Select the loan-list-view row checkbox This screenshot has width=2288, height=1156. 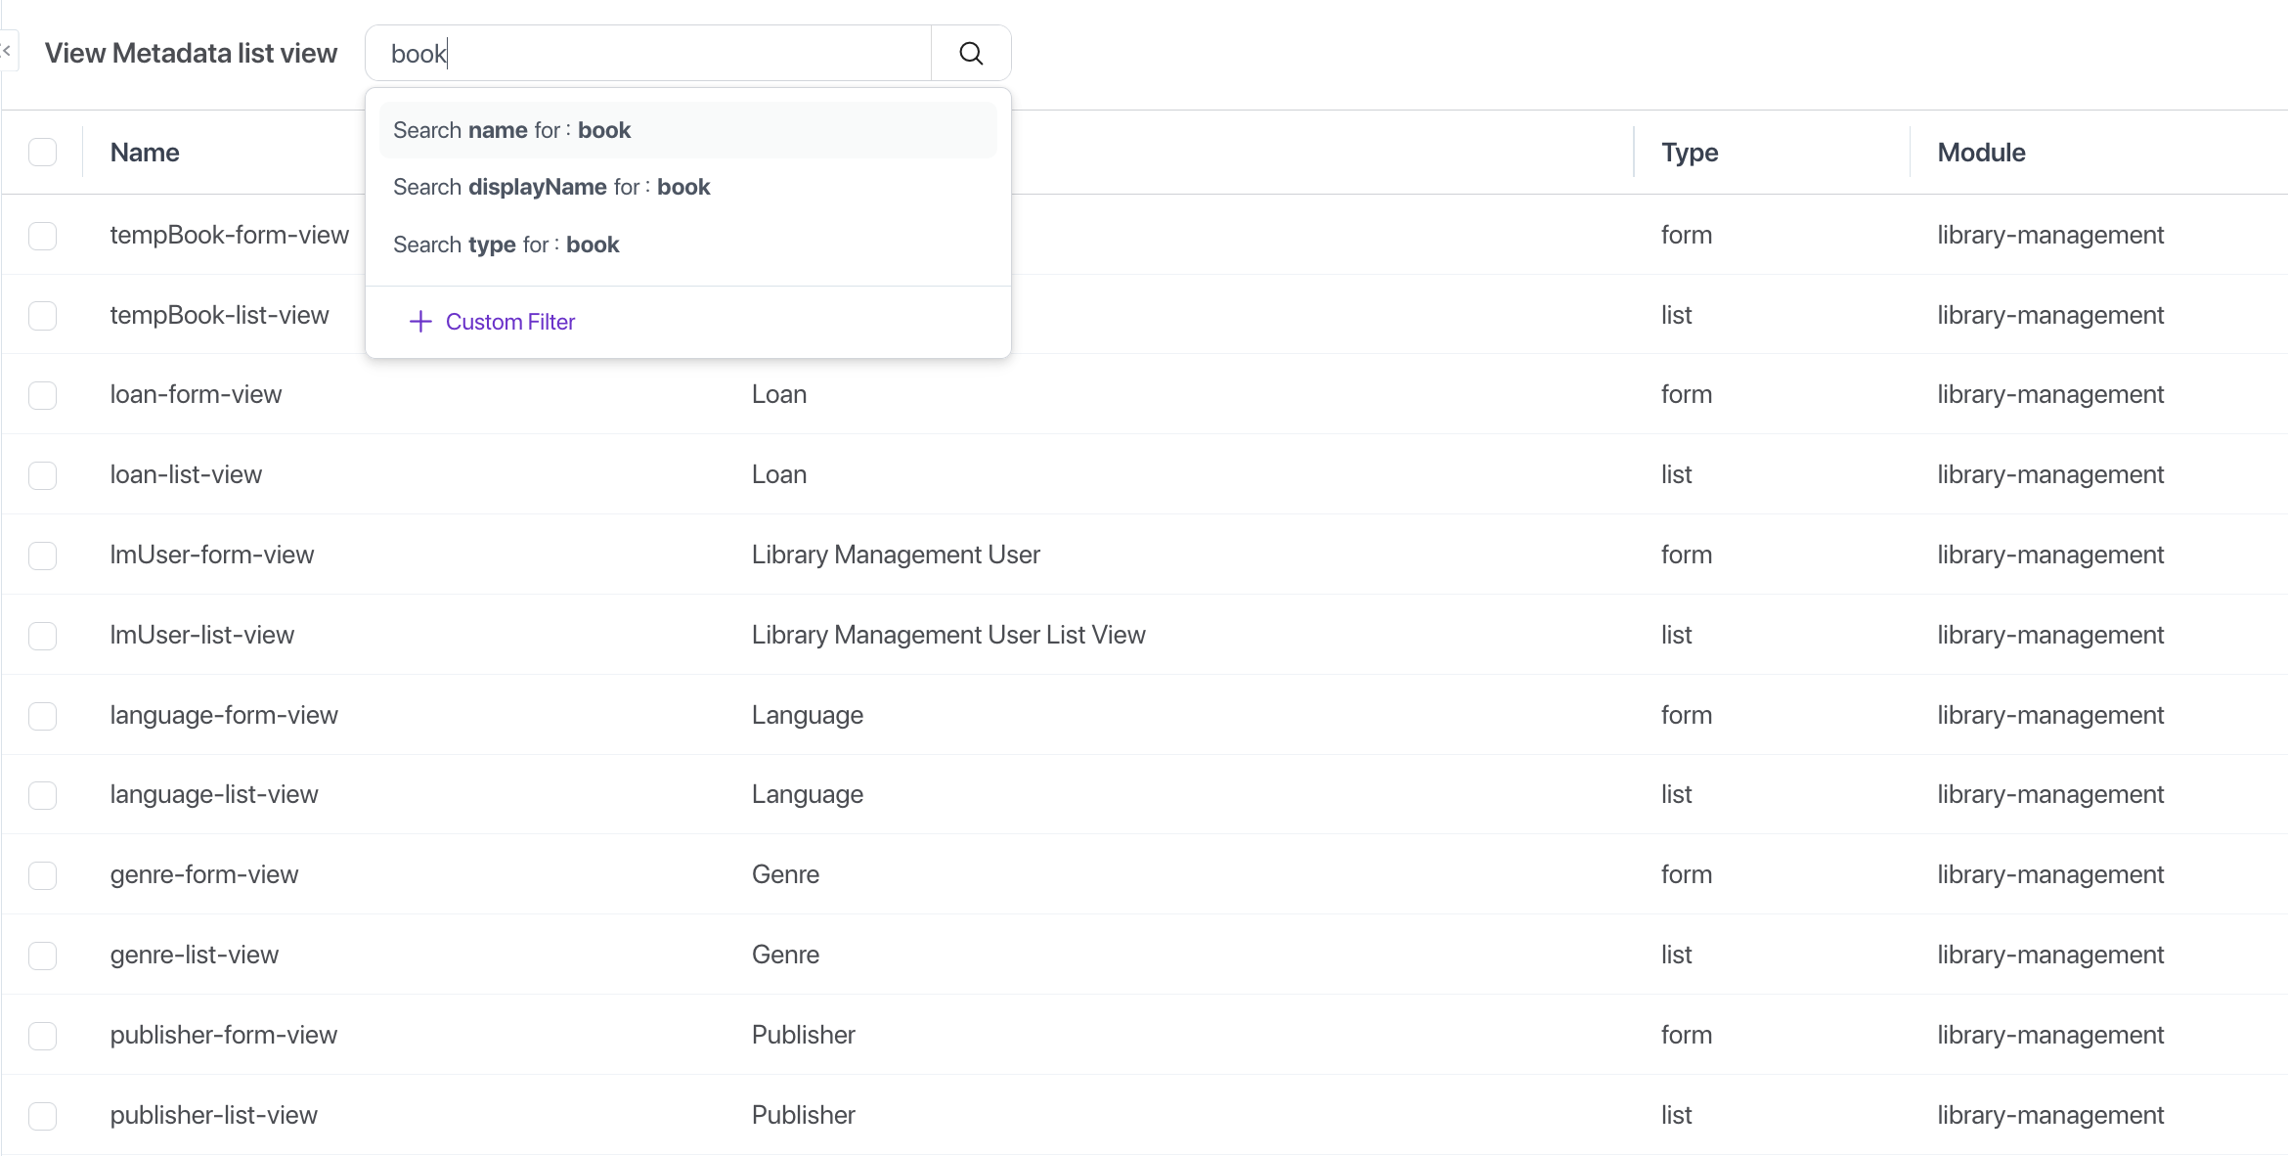click(x=42, y=475)
